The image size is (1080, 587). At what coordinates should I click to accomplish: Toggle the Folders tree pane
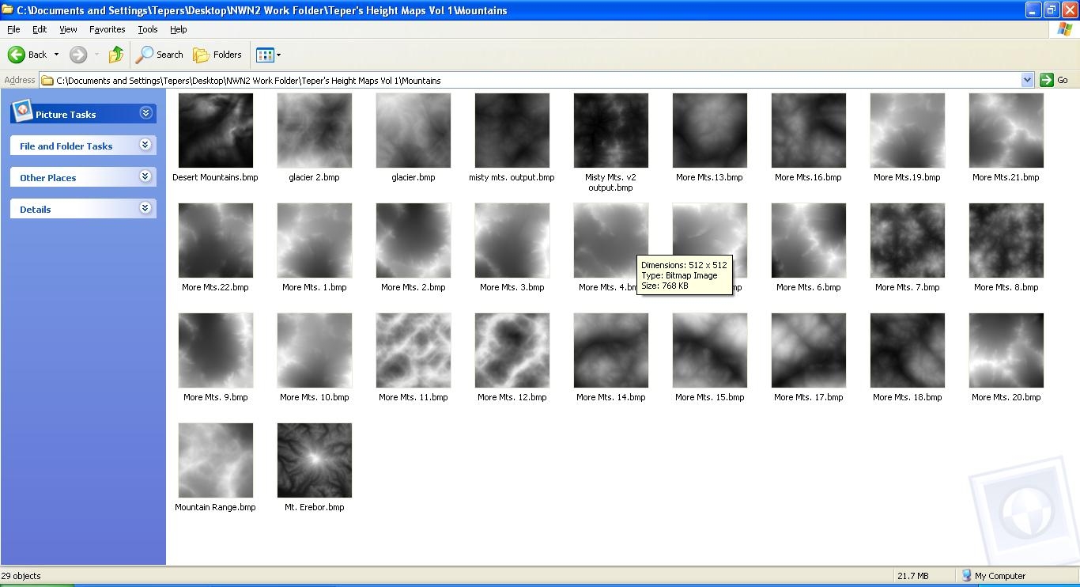coord(217,55)
